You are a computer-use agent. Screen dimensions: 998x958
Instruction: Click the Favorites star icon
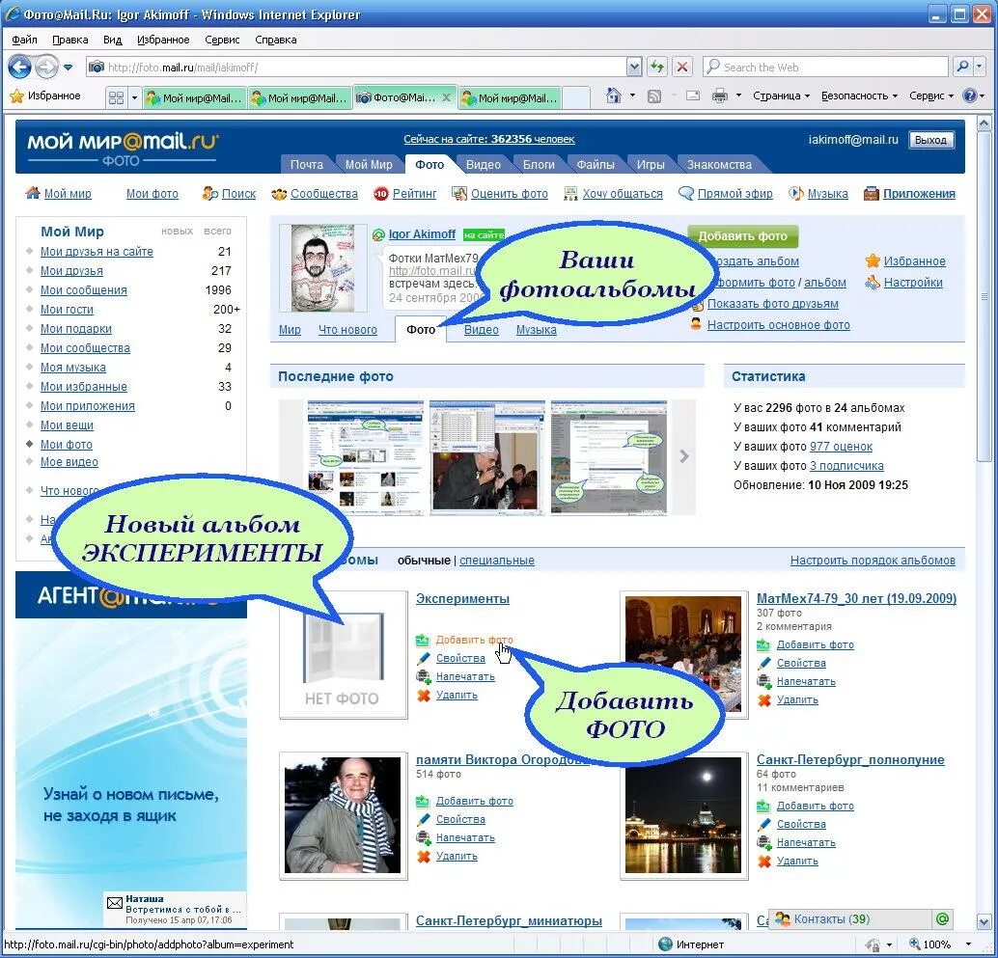(x=17, y=96)
